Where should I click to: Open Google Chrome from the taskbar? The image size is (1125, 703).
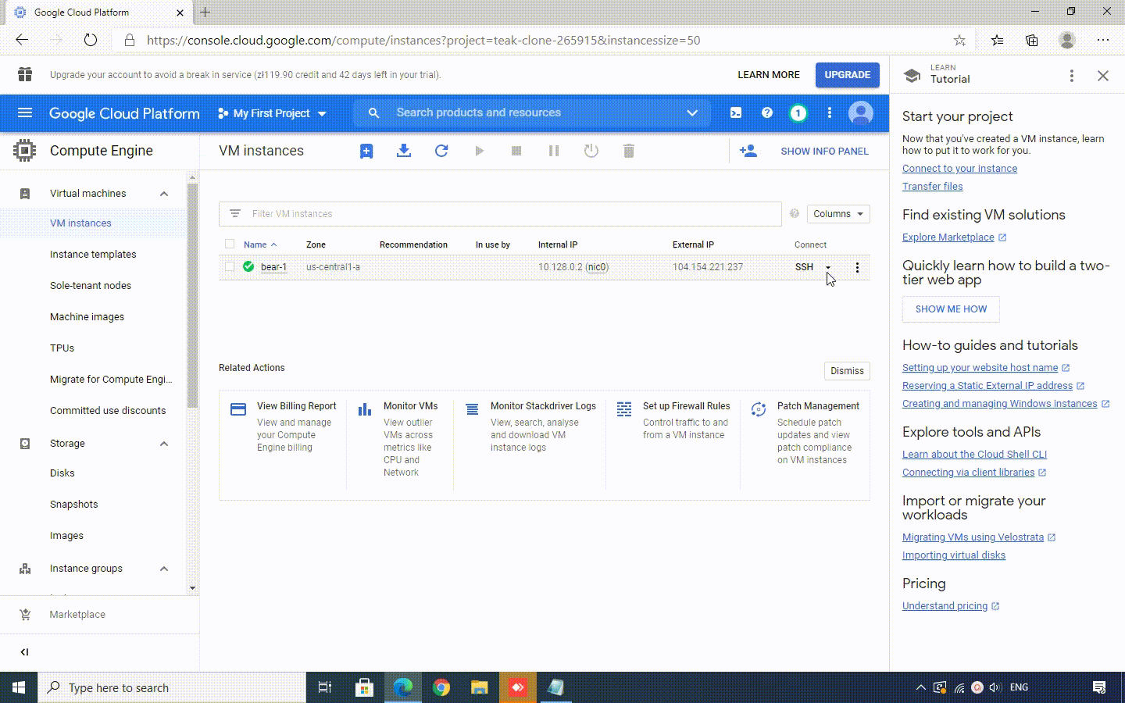pos(441,687)
